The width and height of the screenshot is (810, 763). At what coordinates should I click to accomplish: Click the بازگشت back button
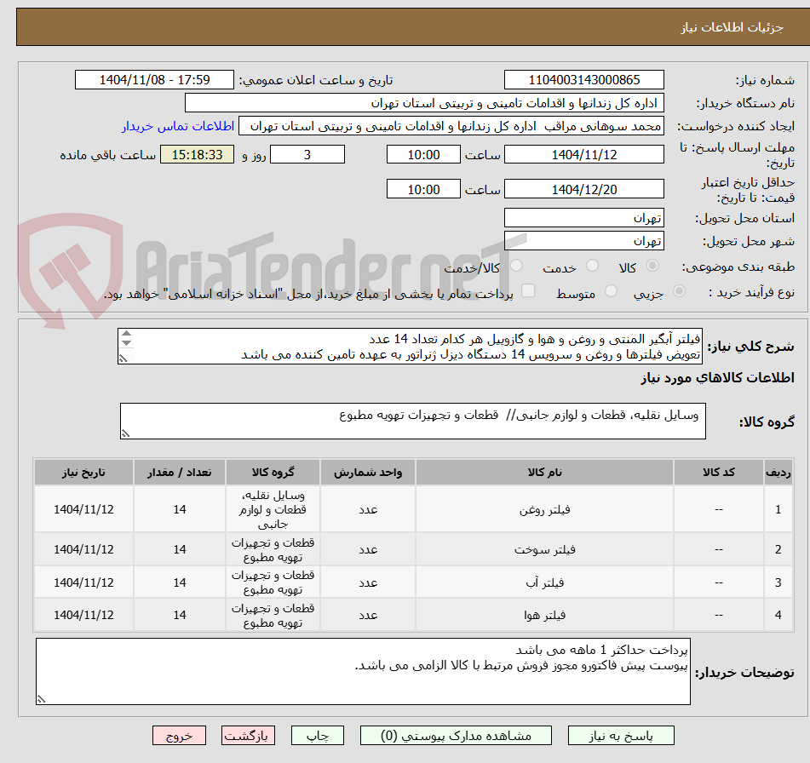tap(248, 736)
